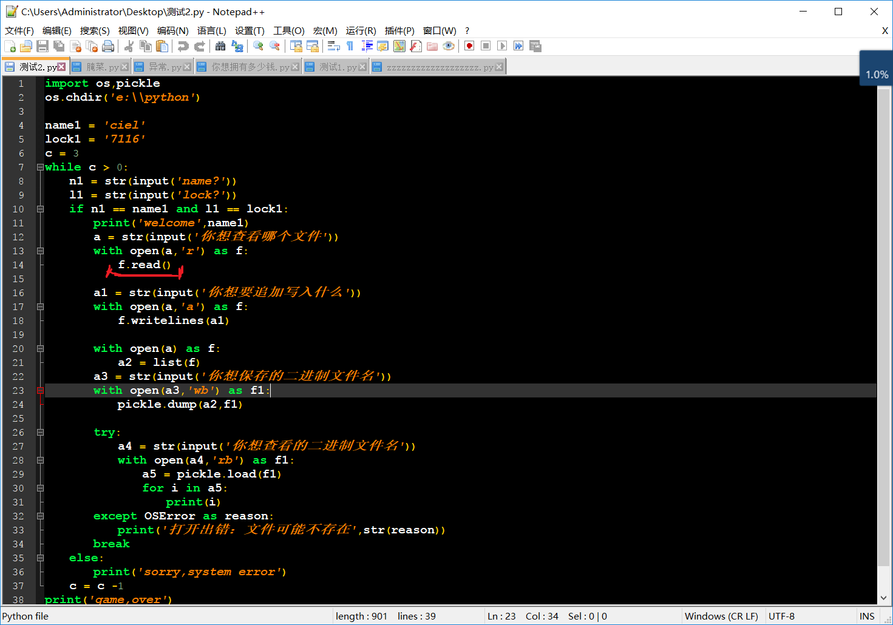Click the Save file toolbar icon

click(42, 46)
